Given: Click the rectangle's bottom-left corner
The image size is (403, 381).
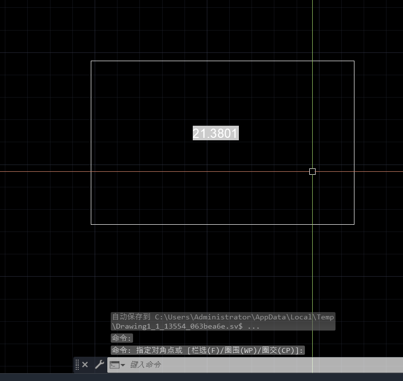Looking at the screenshot, I should point(91,224).
